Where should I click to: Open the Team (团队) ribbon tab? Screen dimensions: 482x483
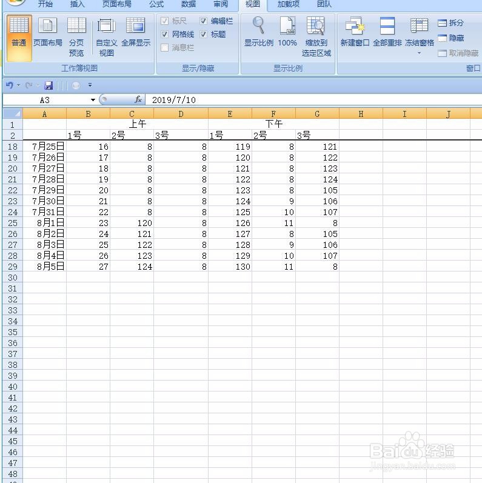pos(324,4)
